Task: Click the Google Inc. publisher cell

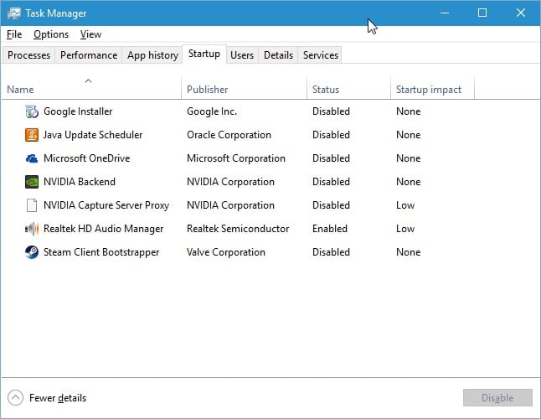Action: coord(212,111)
